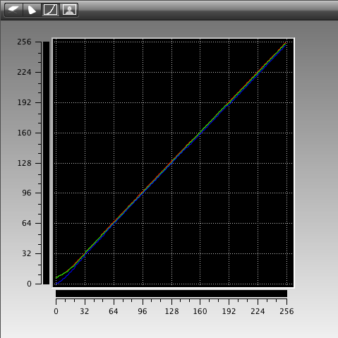This screenshot has height=338, width=338.
Task: Click the 192 tick on horizontal axis
Action: [x=229, y=302]
